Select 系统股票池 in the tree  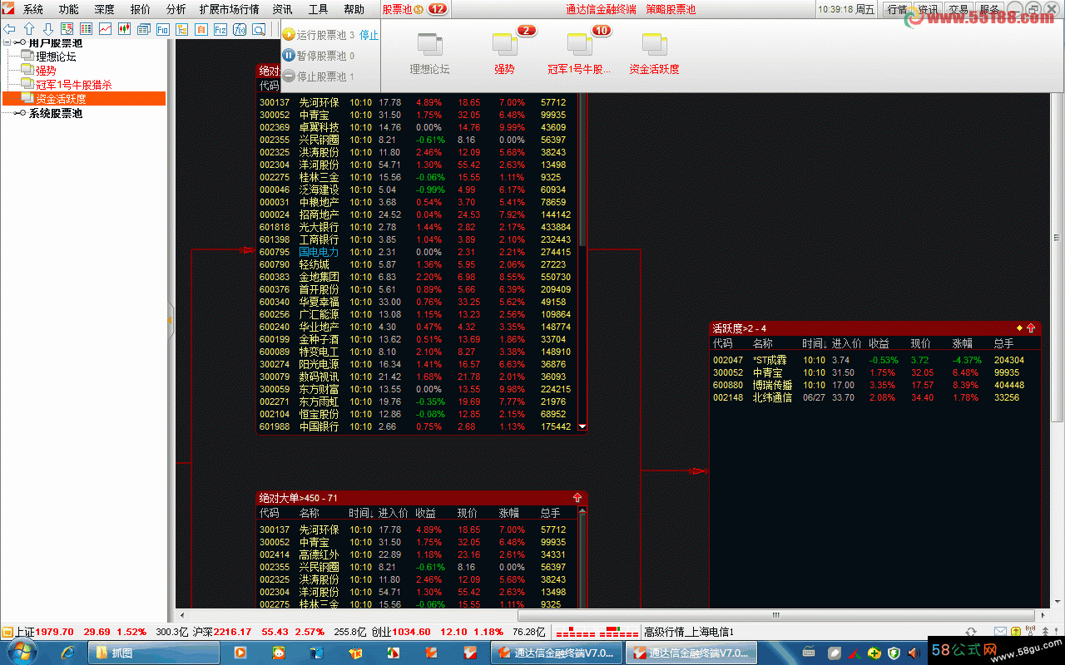point(56,113)
